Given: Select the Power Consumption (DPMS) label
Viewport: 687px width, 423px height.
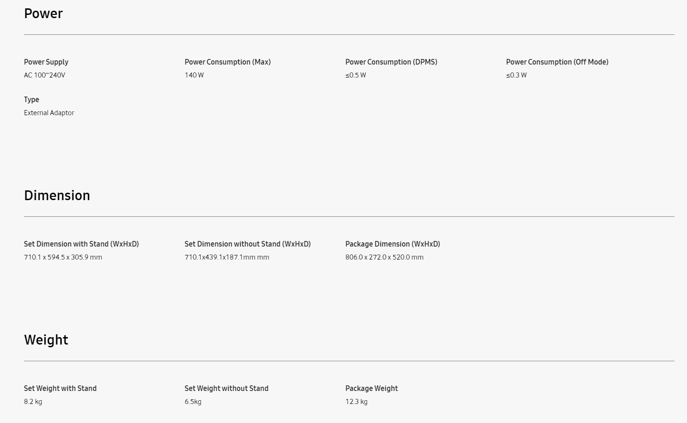Looking at the screenshot, I should tap(391, 62).
